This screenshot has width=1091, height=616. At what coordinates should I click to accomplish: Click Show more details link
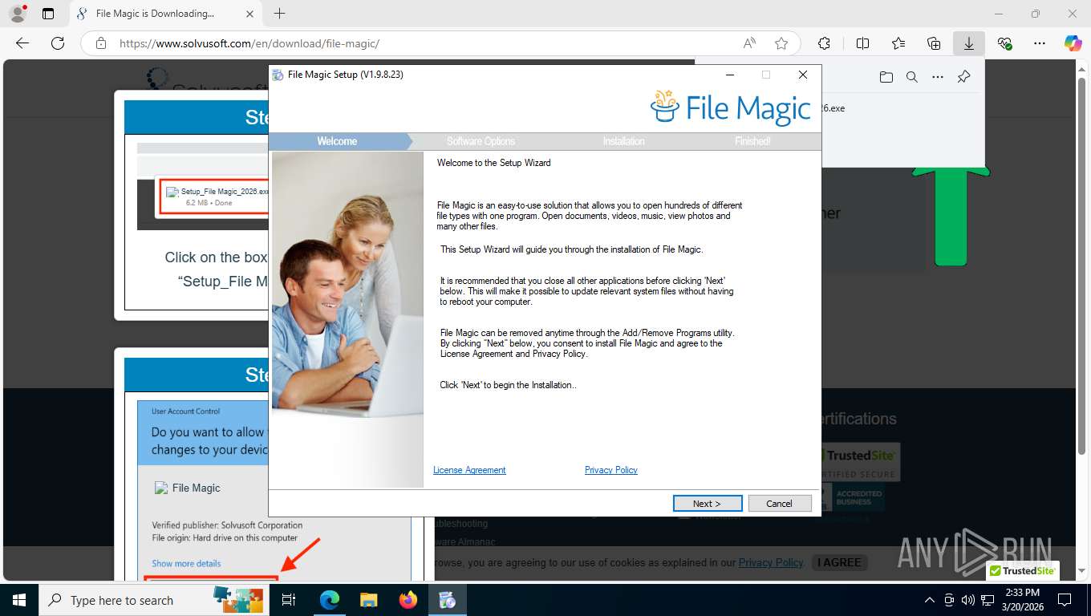[186, 563]
